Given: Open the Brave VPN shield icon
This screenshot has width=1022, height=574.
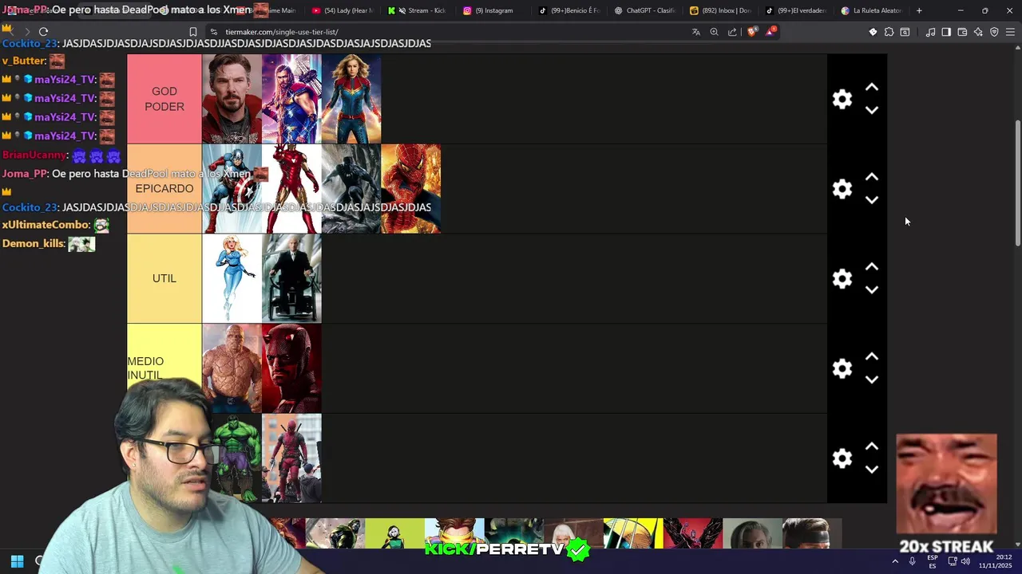Looking at the screenshot, I should click(x=994, y=32).
